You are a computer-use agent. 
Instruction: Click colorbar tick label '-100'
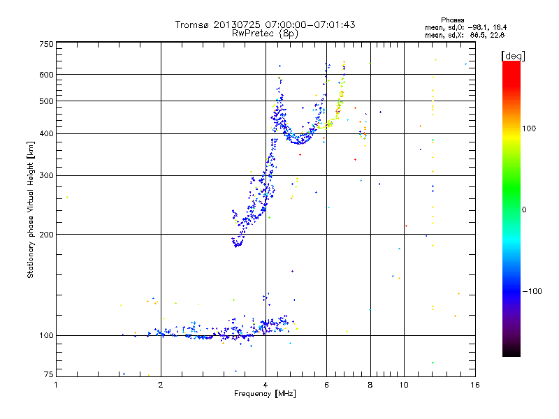pos(532,291)
